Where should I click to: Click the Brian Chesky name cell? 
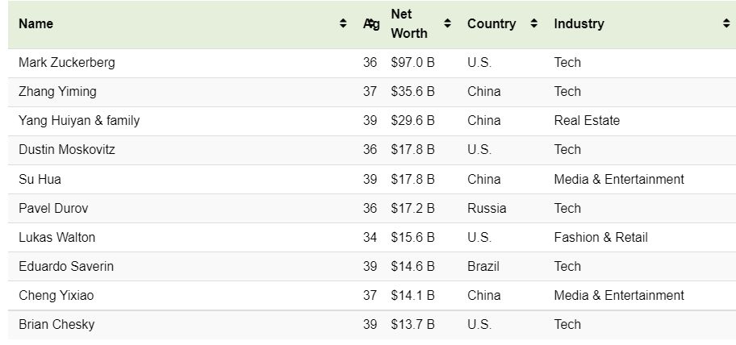click(x=56, y=324)
